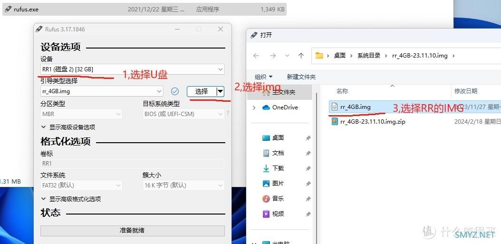Unpin 文档 using its pin icon
Screen dimensions: 501x244
[x=308, y=154]
